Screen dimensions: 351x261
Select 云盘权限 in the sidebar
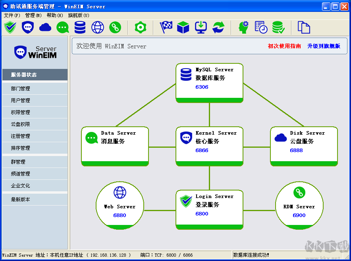tap(21, 124)
